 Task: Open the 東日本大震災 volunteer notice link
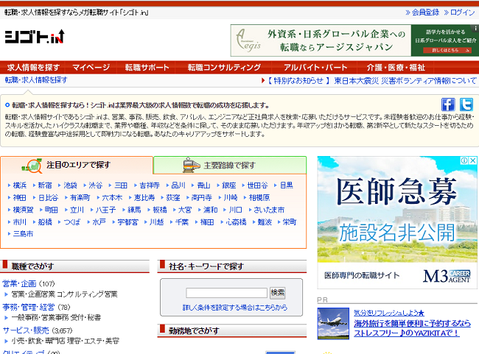point(405,81)
